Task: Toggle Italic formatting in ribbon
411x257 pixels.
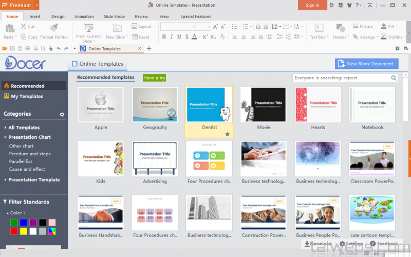Action: [171, 37]
